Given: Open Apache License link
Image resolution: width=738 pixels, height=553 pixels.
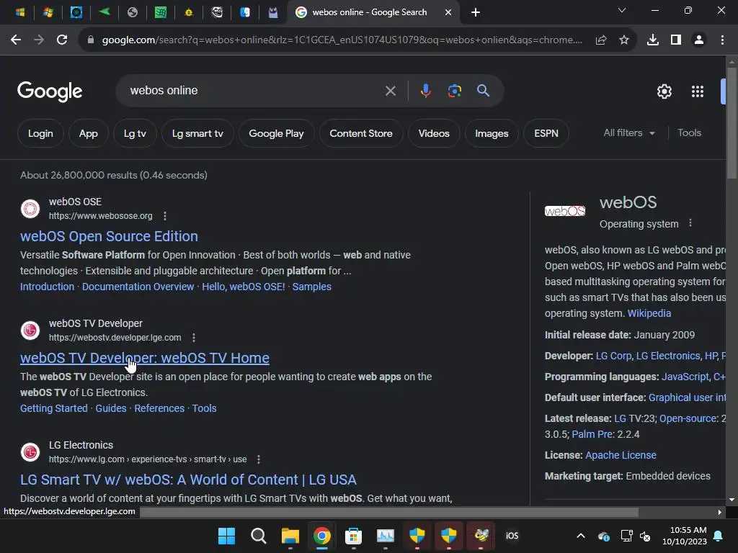Looking at the screenshot, I should click(x=621, y=455).
